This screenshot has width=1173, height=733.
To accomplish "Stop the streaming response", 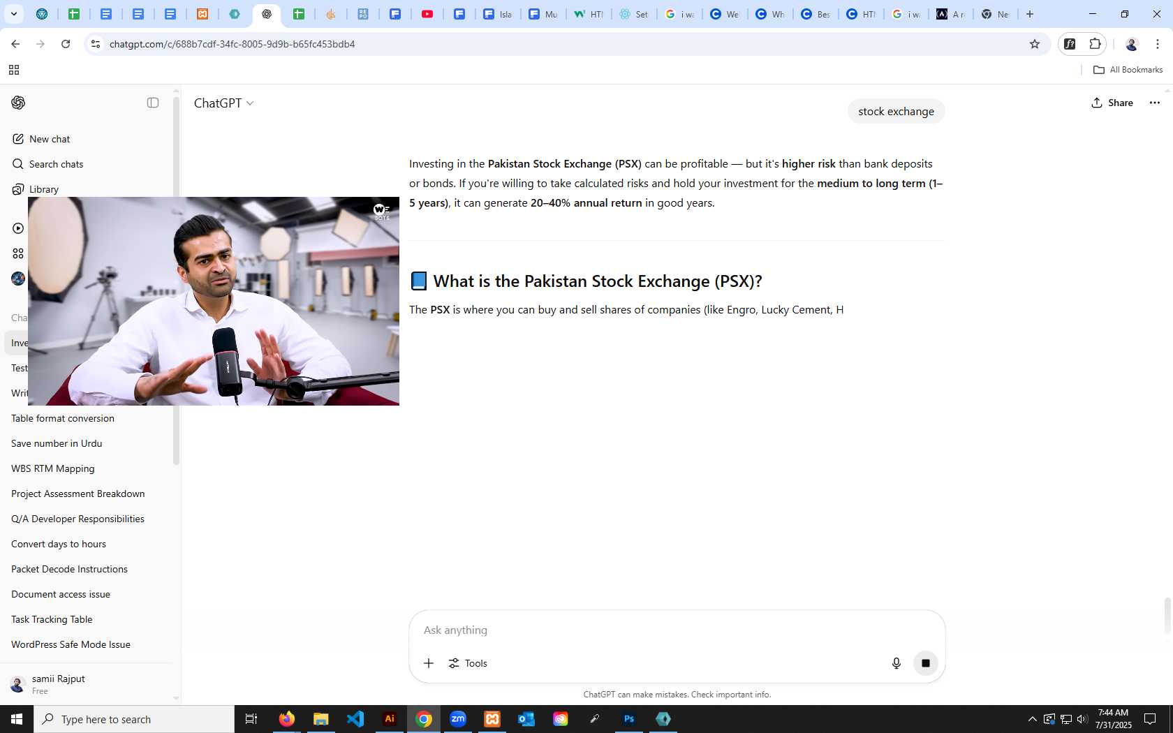I will point(926,663).
